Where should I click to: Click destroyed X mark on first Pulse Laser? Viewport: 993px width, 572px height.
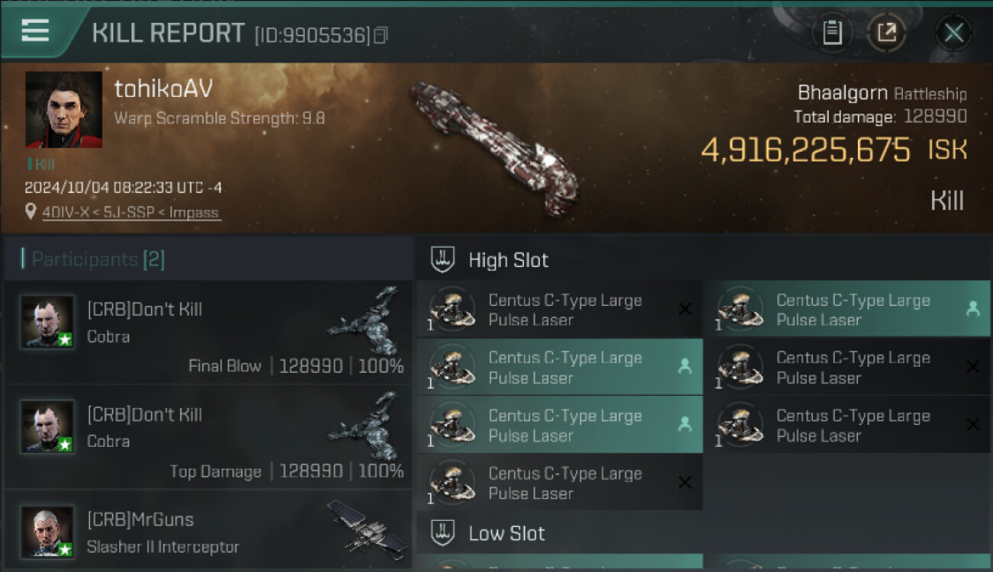tap(684, 309)
